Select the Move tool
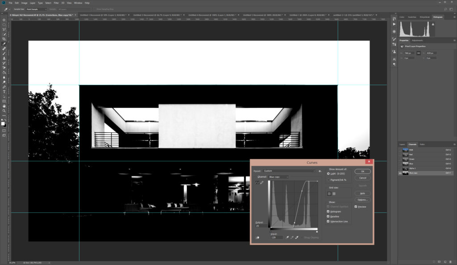The width and height of the screenshot is (457, 265). click(4, 20)
